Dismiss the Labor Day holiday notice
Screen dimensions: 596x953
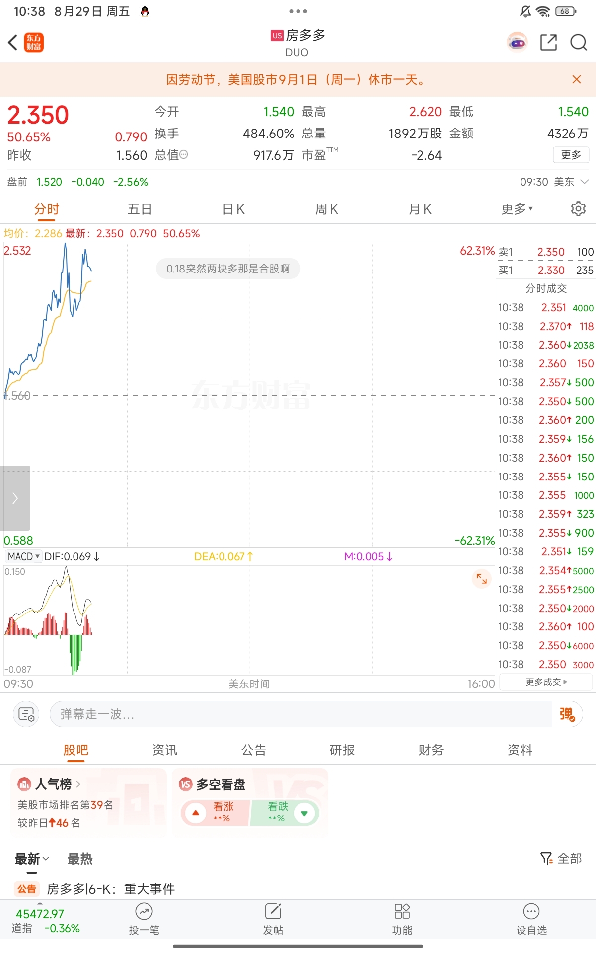(x=577, y=79)
